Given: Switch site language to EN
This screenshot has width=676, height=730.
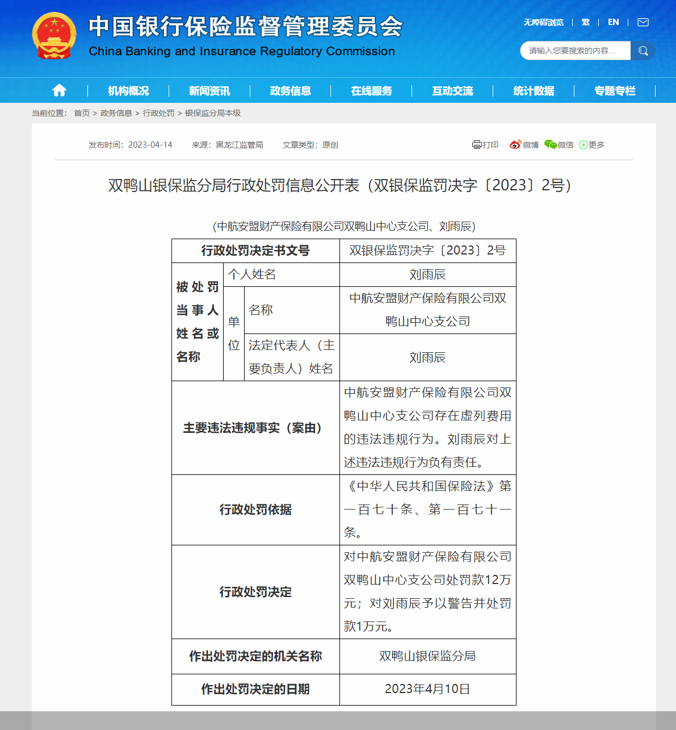Looking at the screenshot, I should 613,22.
